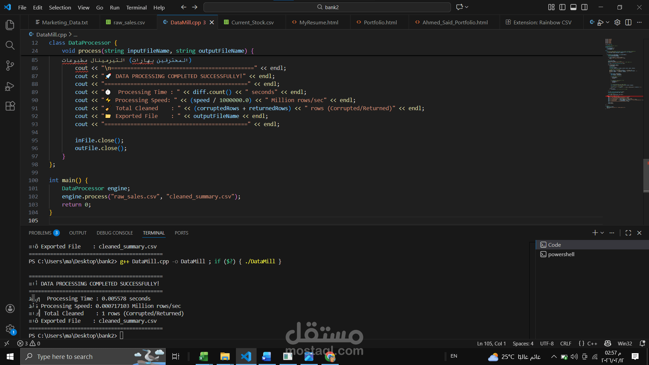649x365 pixels.
Task: Toggle the secondary side bar layout button
Action: (x=584, y=7)
